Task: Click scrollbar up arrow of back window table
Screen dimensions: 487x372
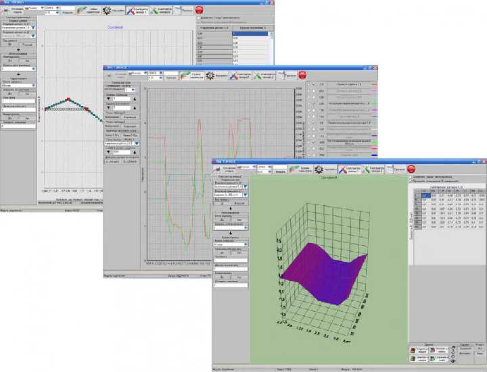Action: [x=271, y=34]
